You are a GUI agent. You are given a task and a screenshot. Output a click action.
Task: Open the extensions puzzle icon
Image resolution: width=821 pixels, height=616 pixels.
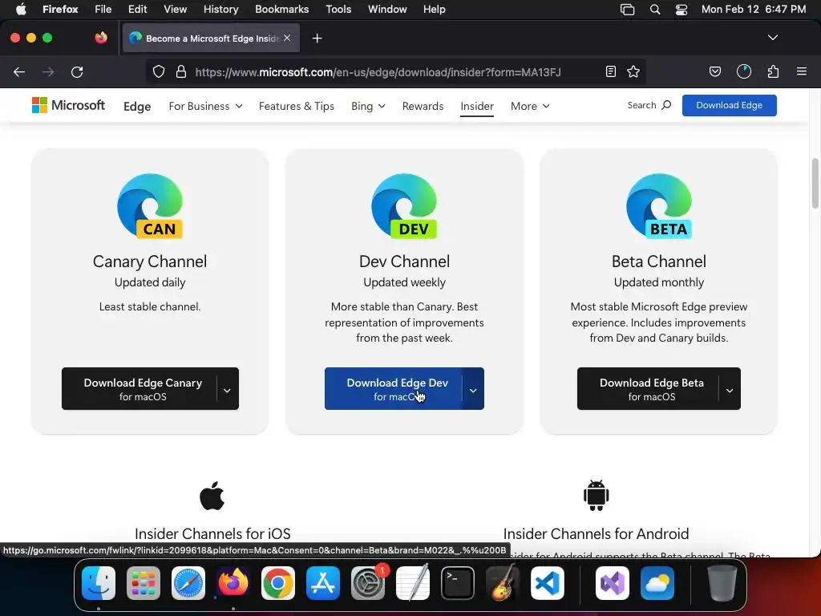[x=773, y=71]
